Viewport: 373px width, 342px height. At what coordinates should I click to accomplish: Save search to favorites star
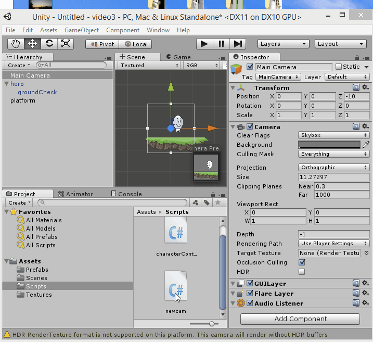[217, 202]
